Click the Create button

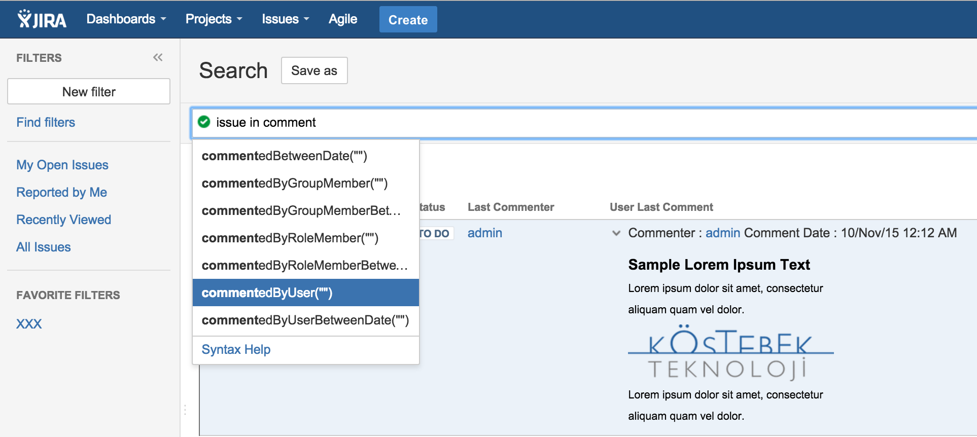(408, 20)
